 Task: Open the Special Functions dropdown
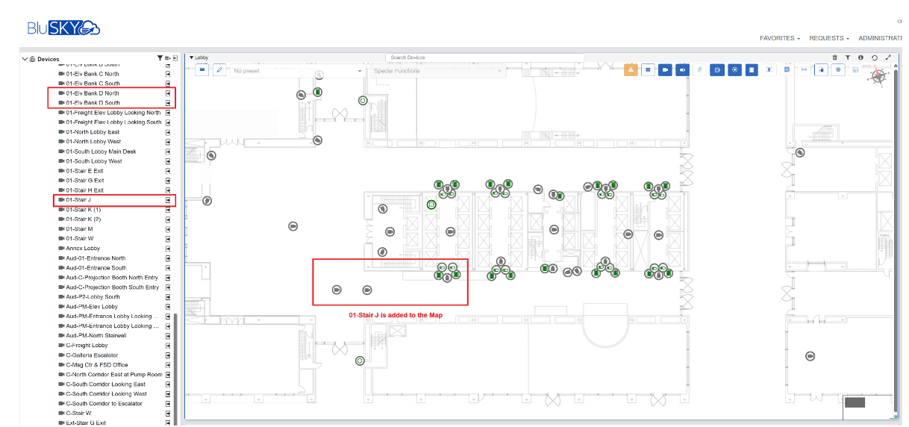[437, 71]
